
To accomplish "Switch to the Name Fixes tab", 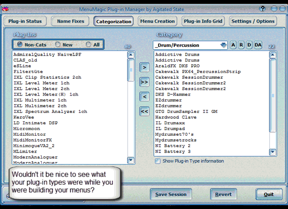I will pos(71,21).
